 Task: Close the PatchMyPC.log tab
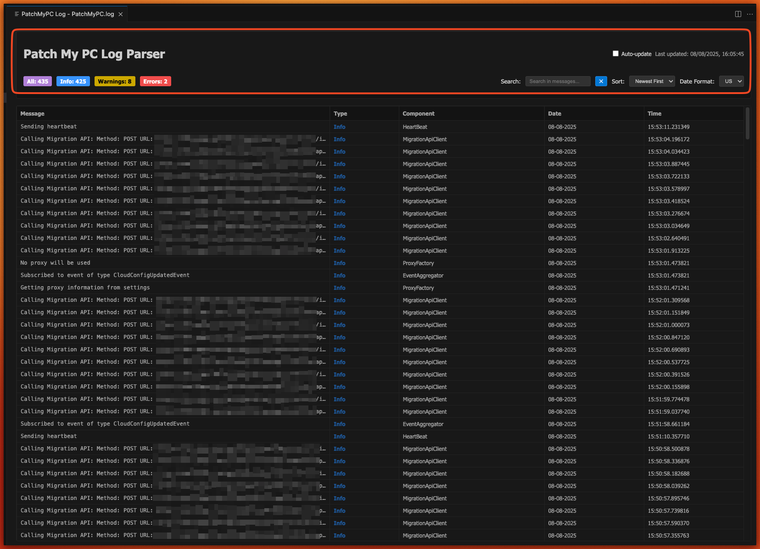(x=121, y=14)
